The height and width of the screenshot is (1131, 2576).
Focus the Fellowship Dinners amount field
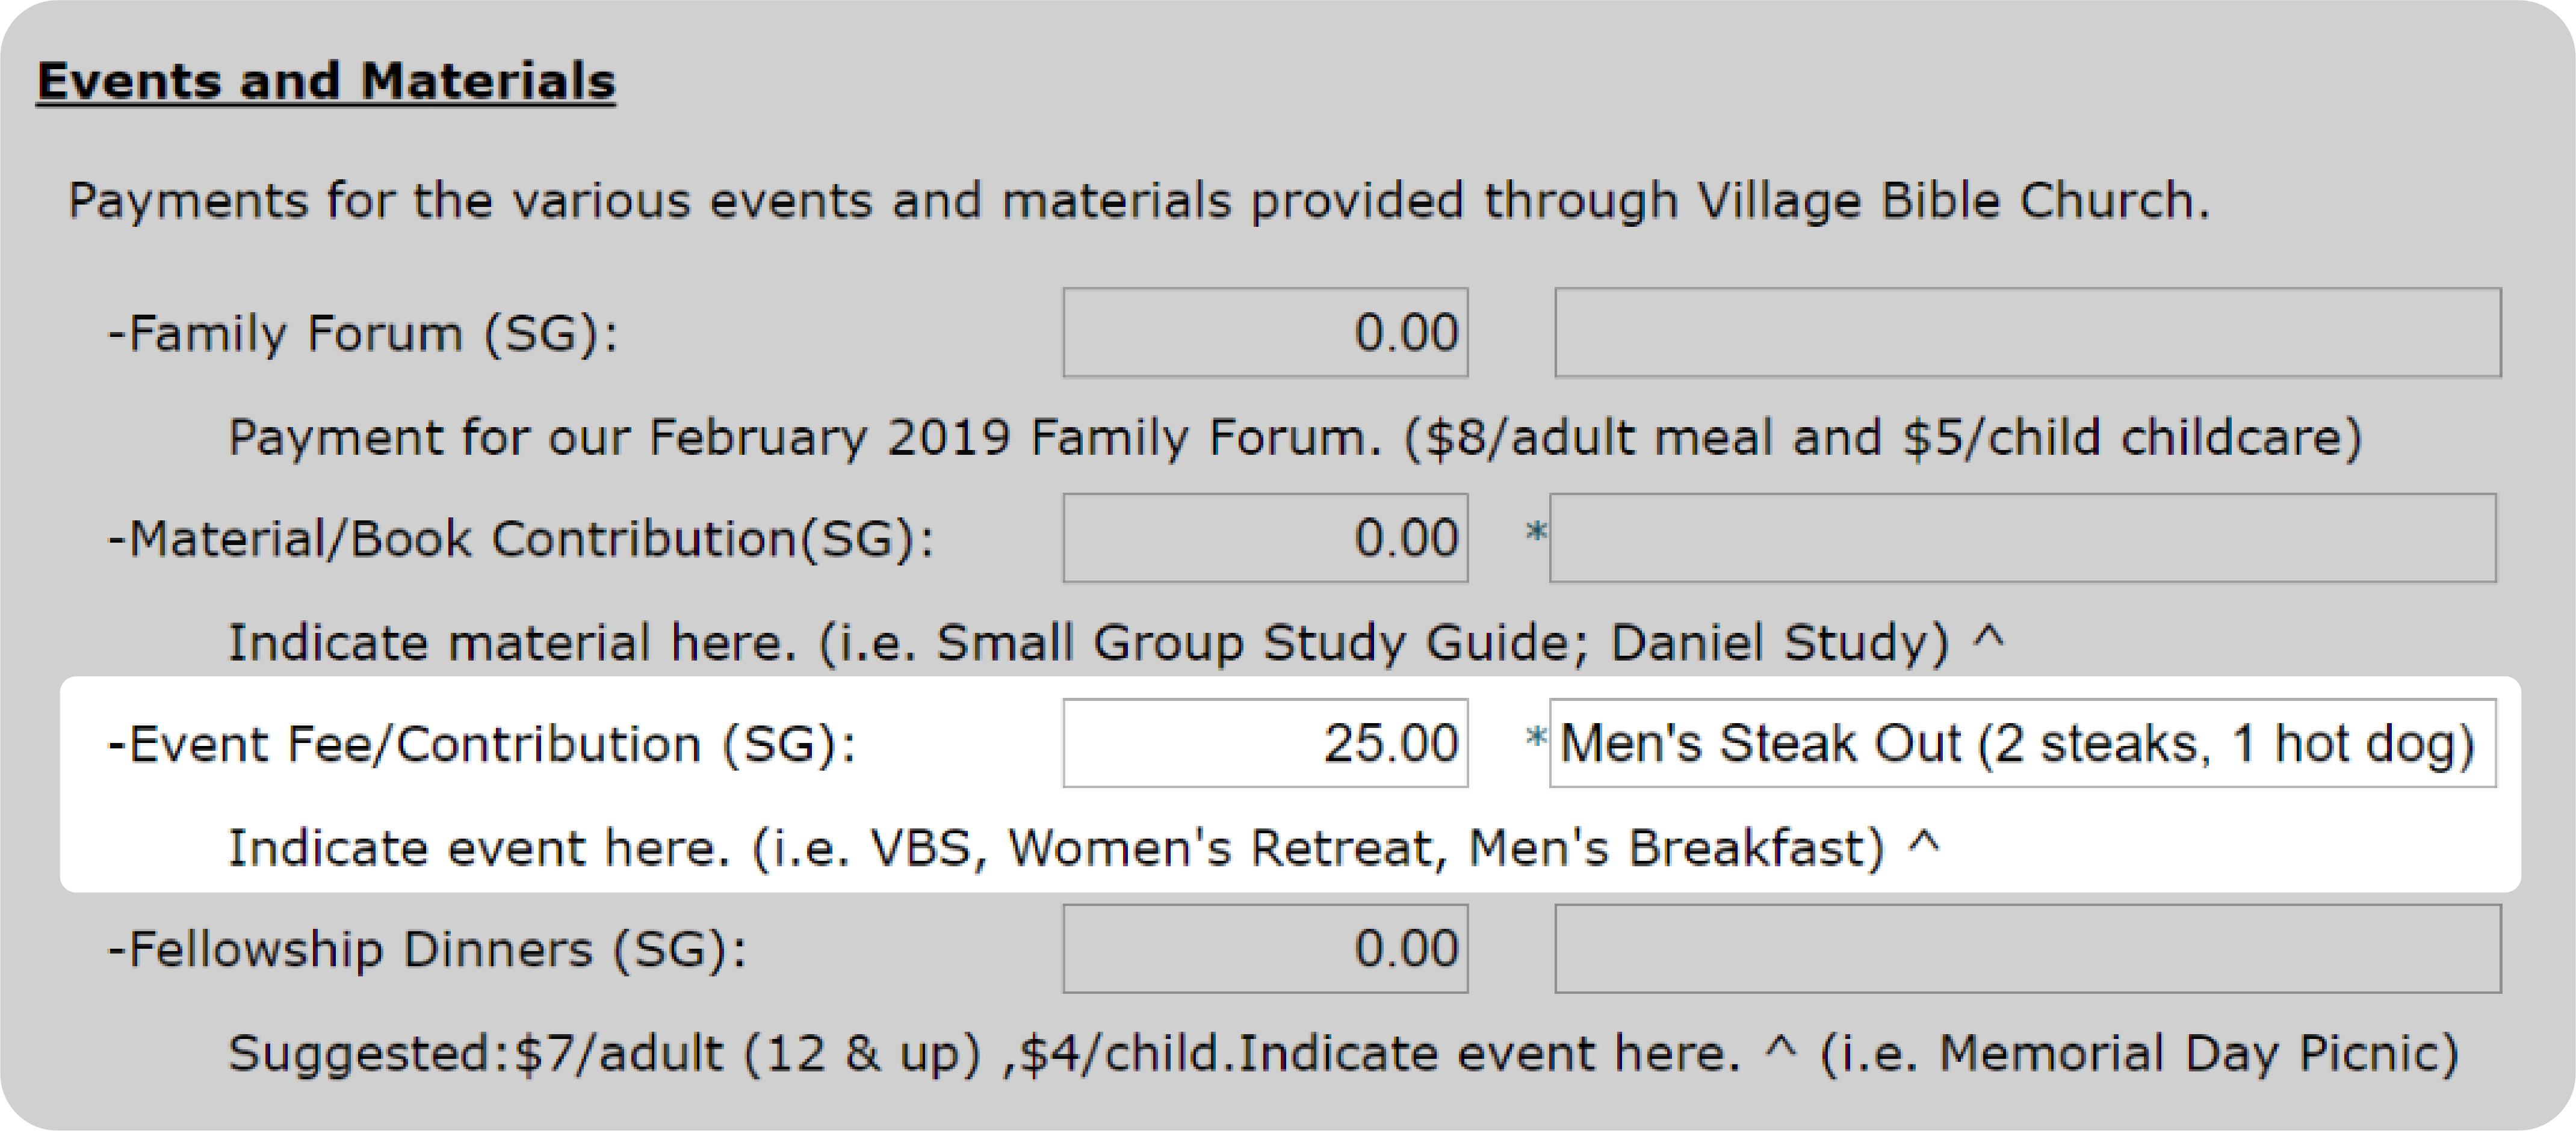pyautogui.click(x=1265, y=949)
